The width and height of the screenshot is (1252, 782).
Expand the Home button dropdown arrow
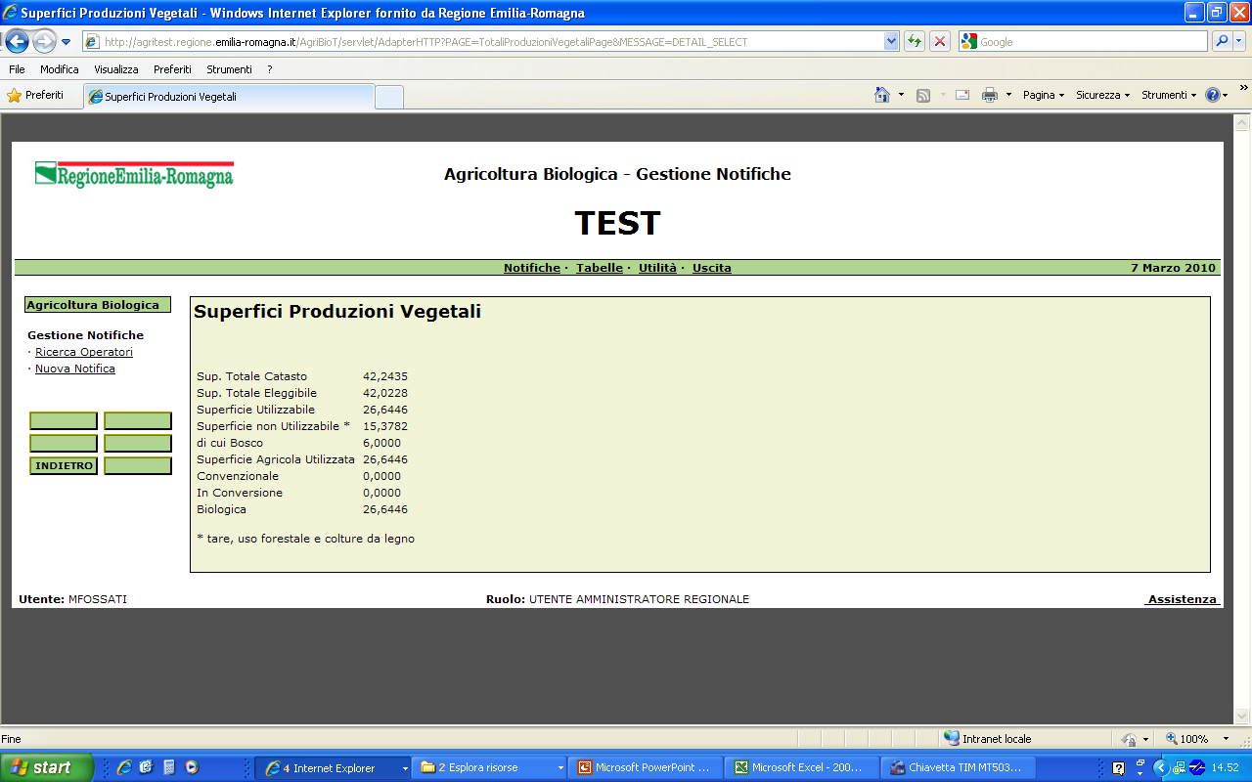pyautogui.click(x=902, y=95)
